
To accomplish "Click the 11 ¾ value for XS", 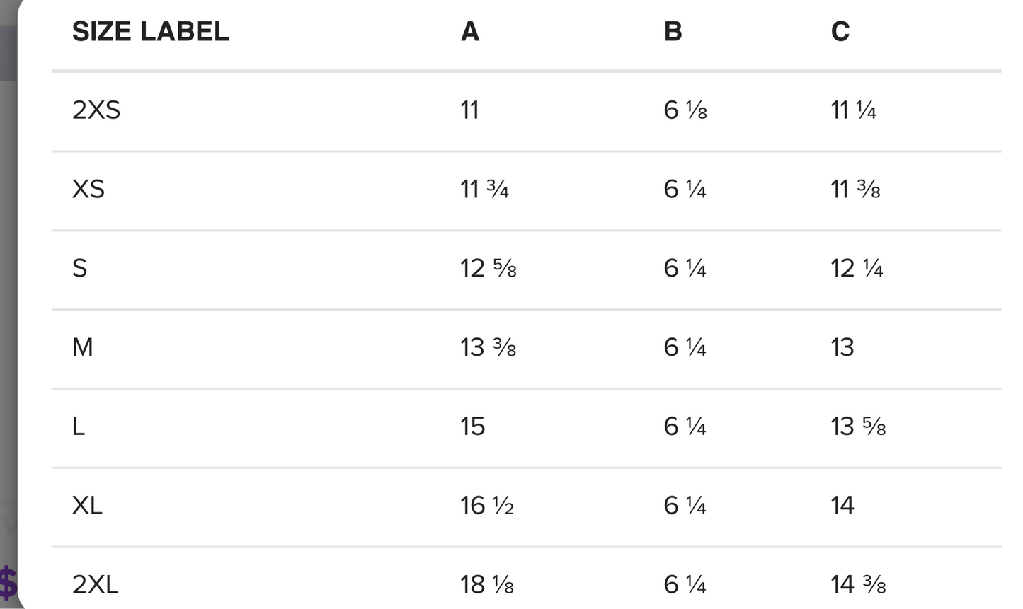I will point(484,190).
